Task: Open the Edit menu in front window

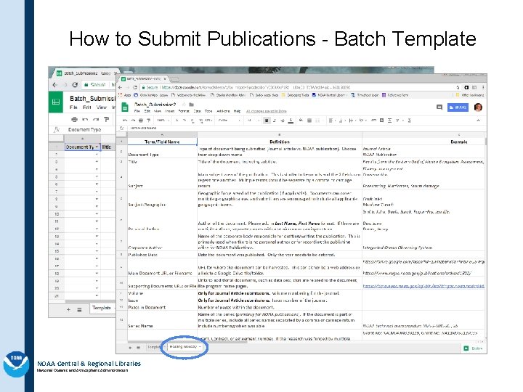Action: 147,111
